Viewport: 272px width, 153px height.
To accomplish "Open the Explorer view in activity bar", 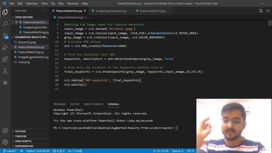I will [x=5, y=12].
